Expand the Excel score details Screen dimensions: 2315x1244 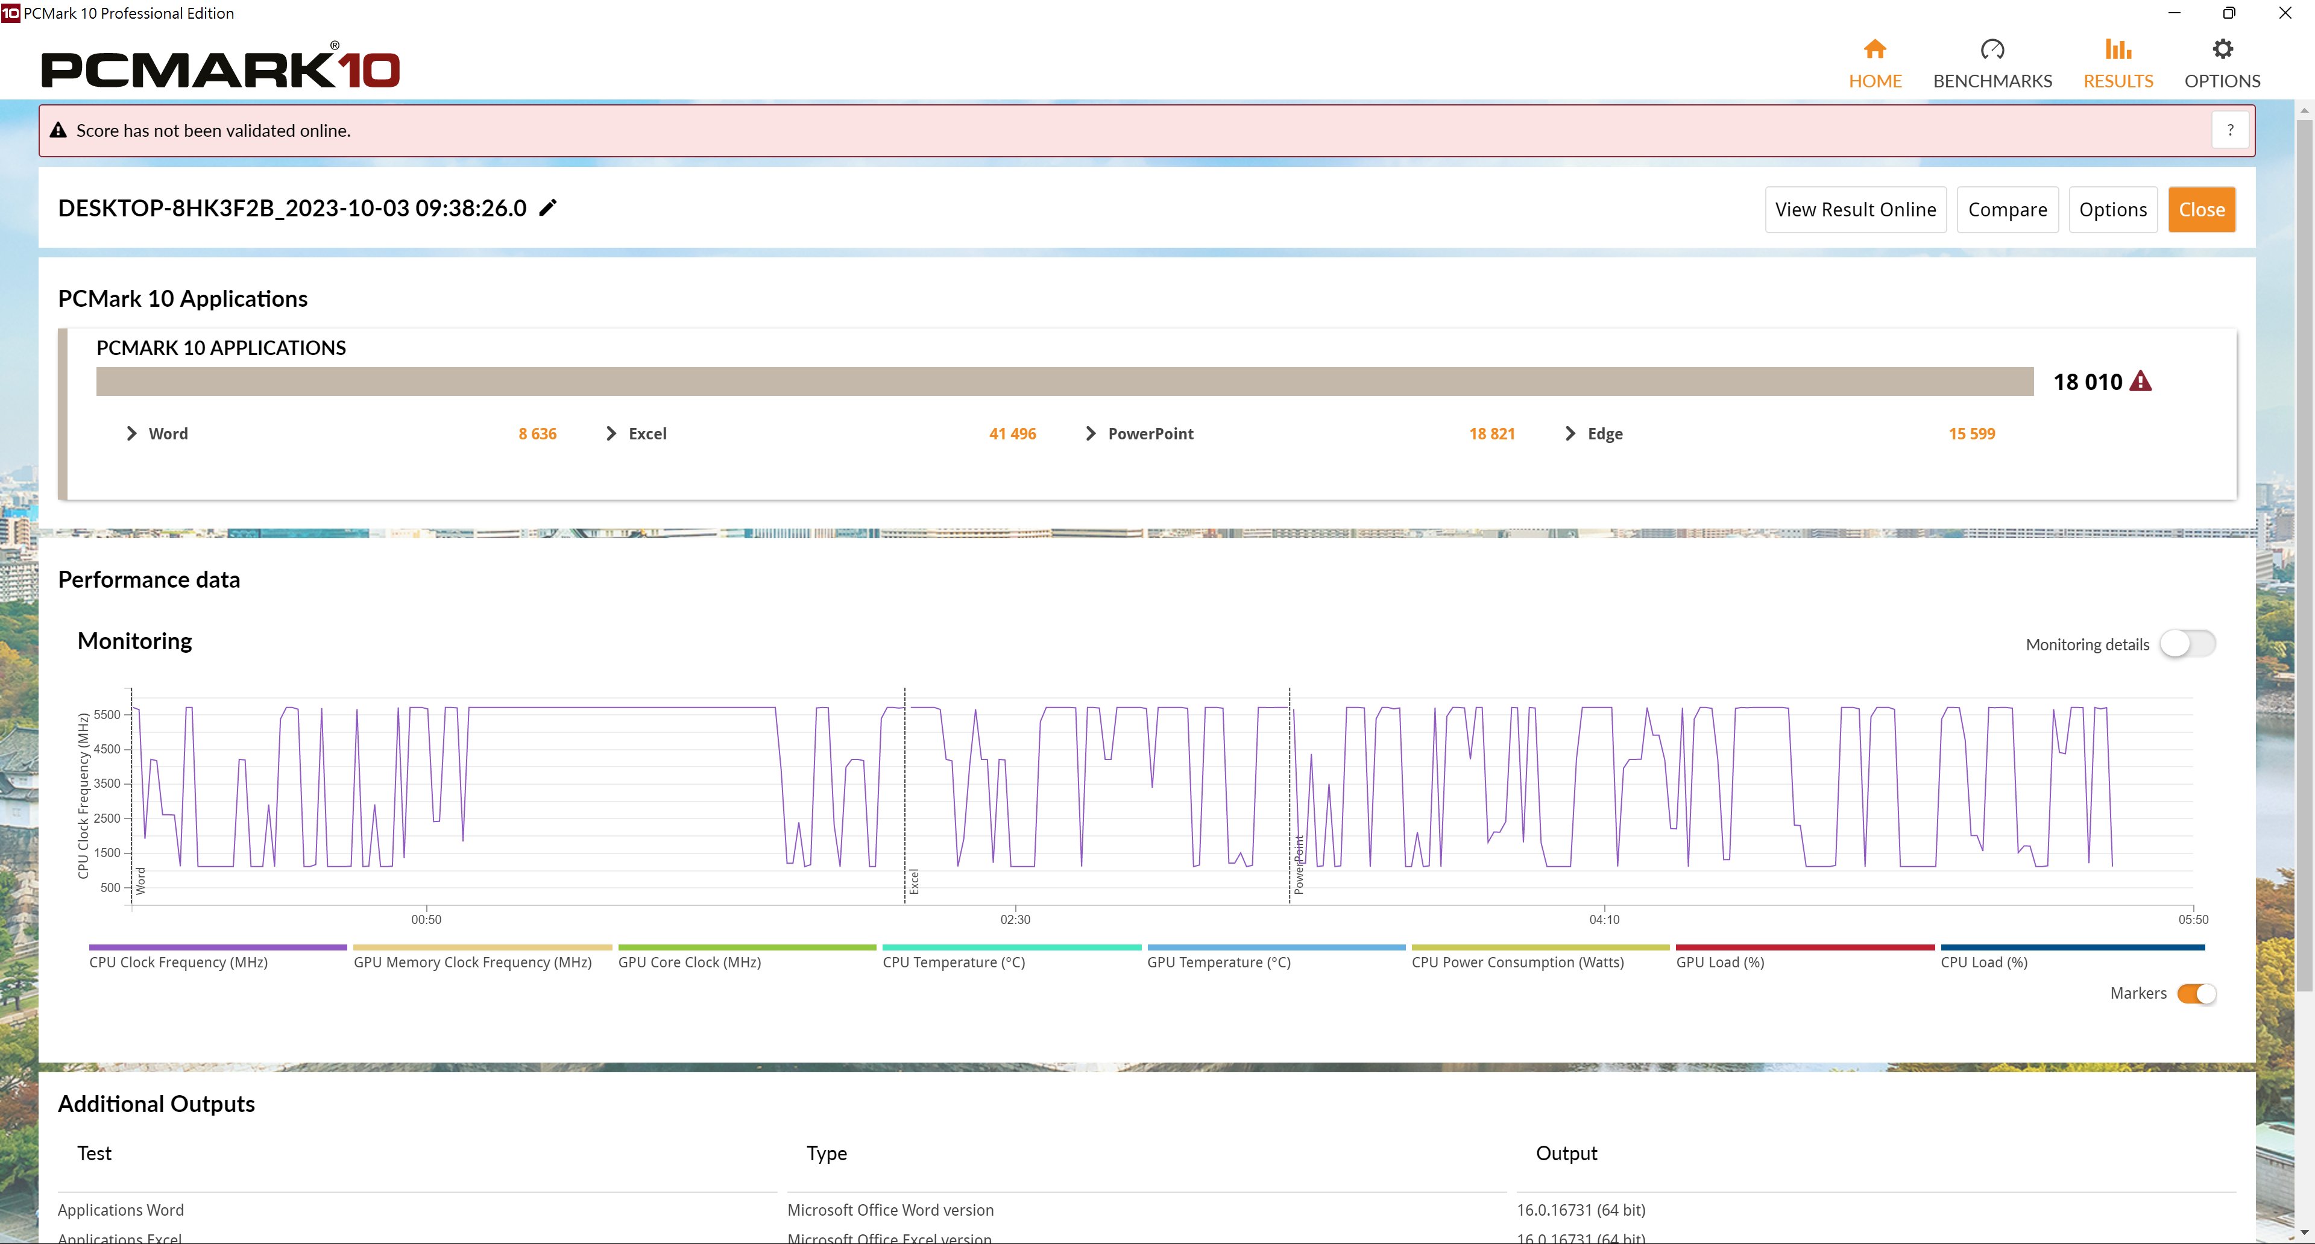pos(611,434)
